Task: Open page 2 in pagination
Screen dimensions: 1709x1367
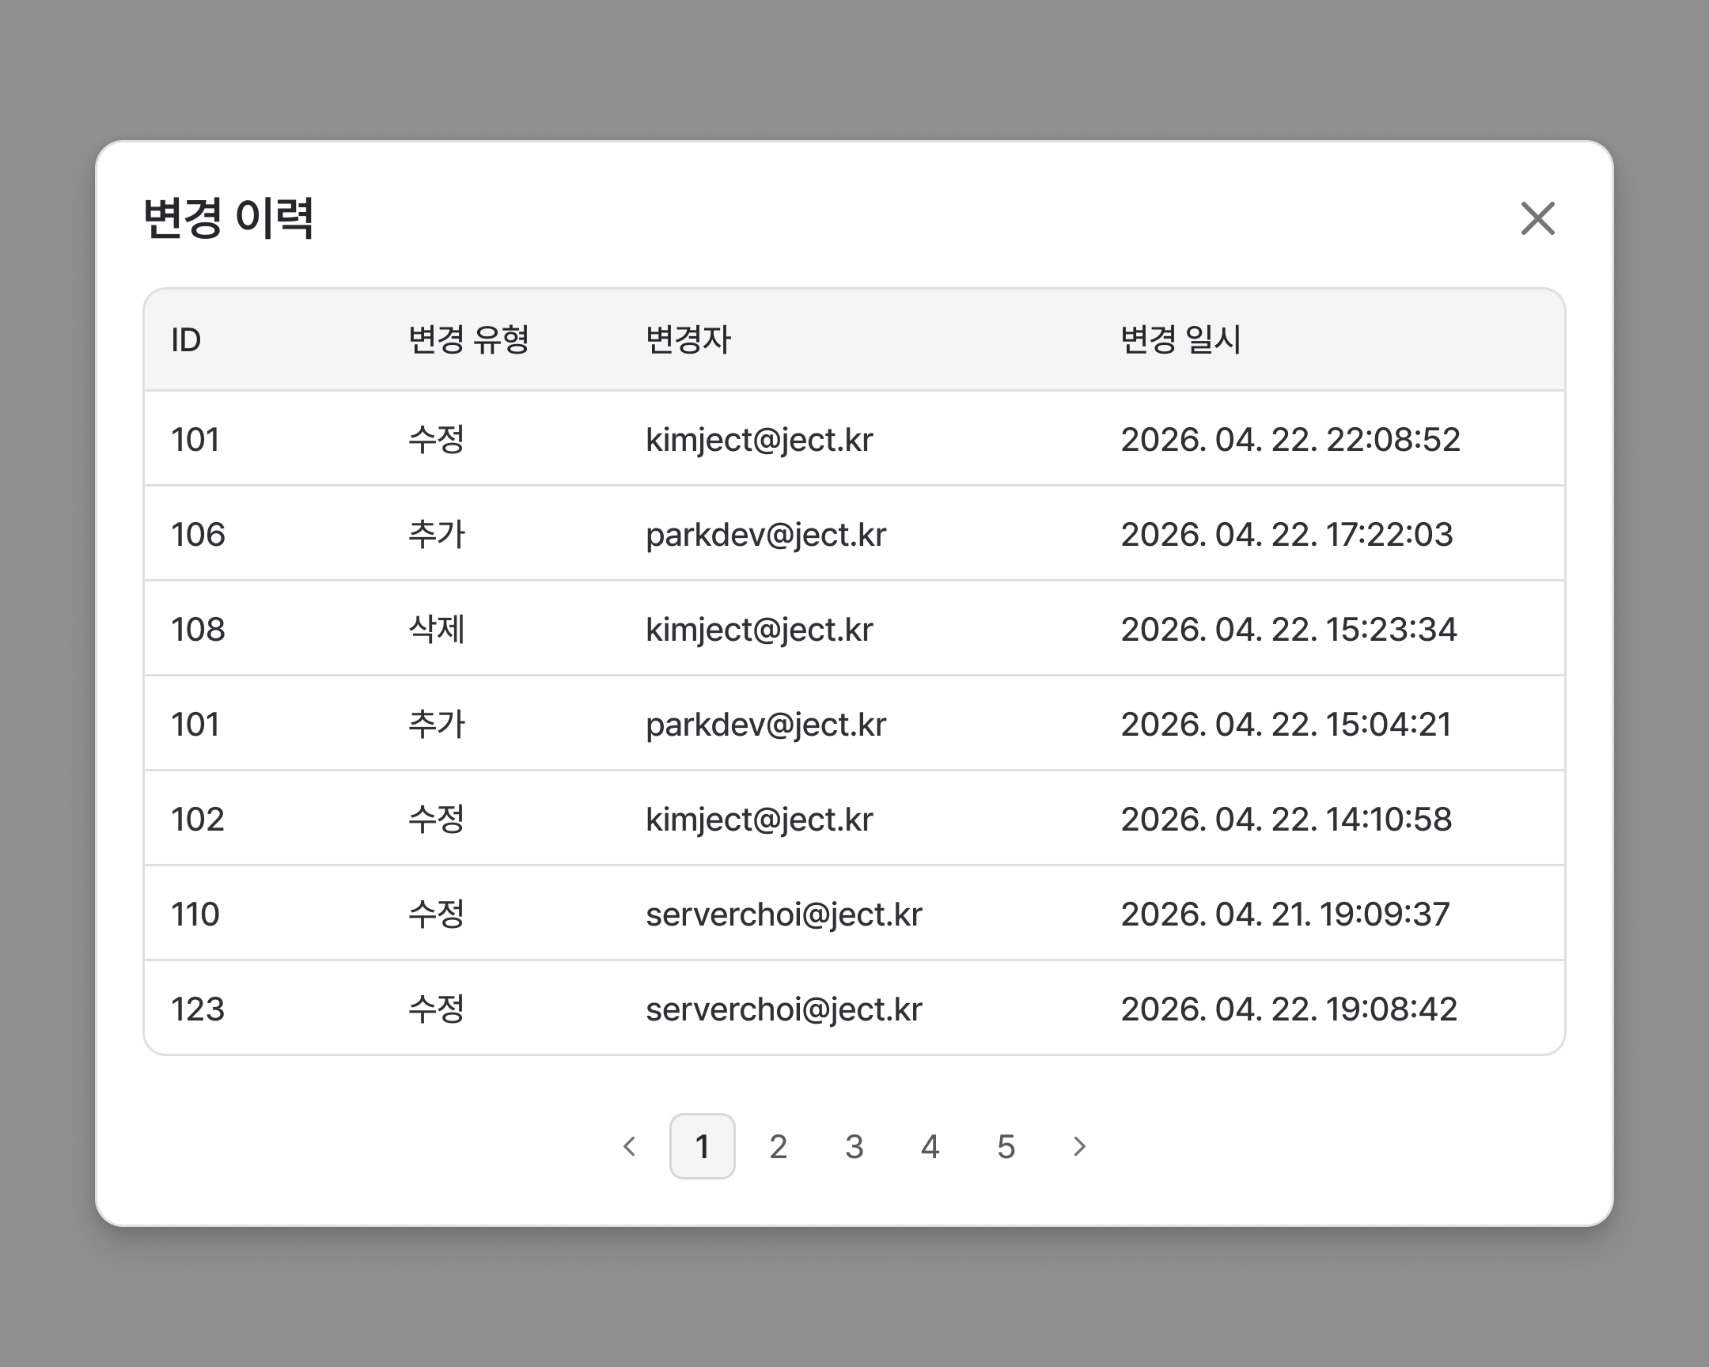Action: pos(779,1146)
